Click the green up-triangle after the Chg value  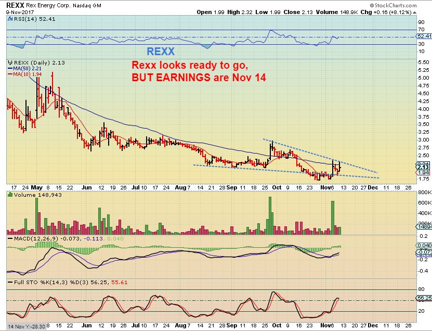[x=415, y=12]
